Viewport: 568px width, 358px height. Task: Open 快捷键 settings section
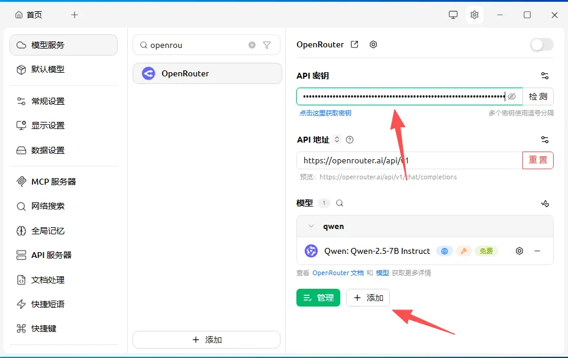(x=63, y=328)
